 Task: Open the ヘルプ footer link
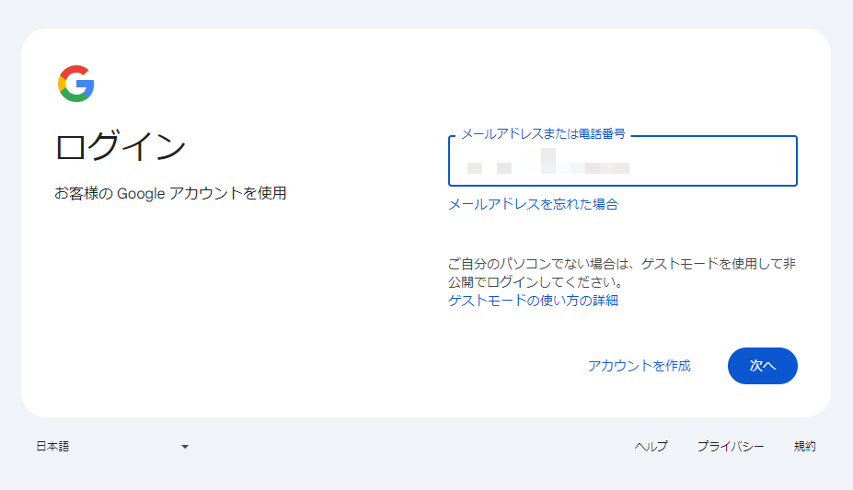651,447
